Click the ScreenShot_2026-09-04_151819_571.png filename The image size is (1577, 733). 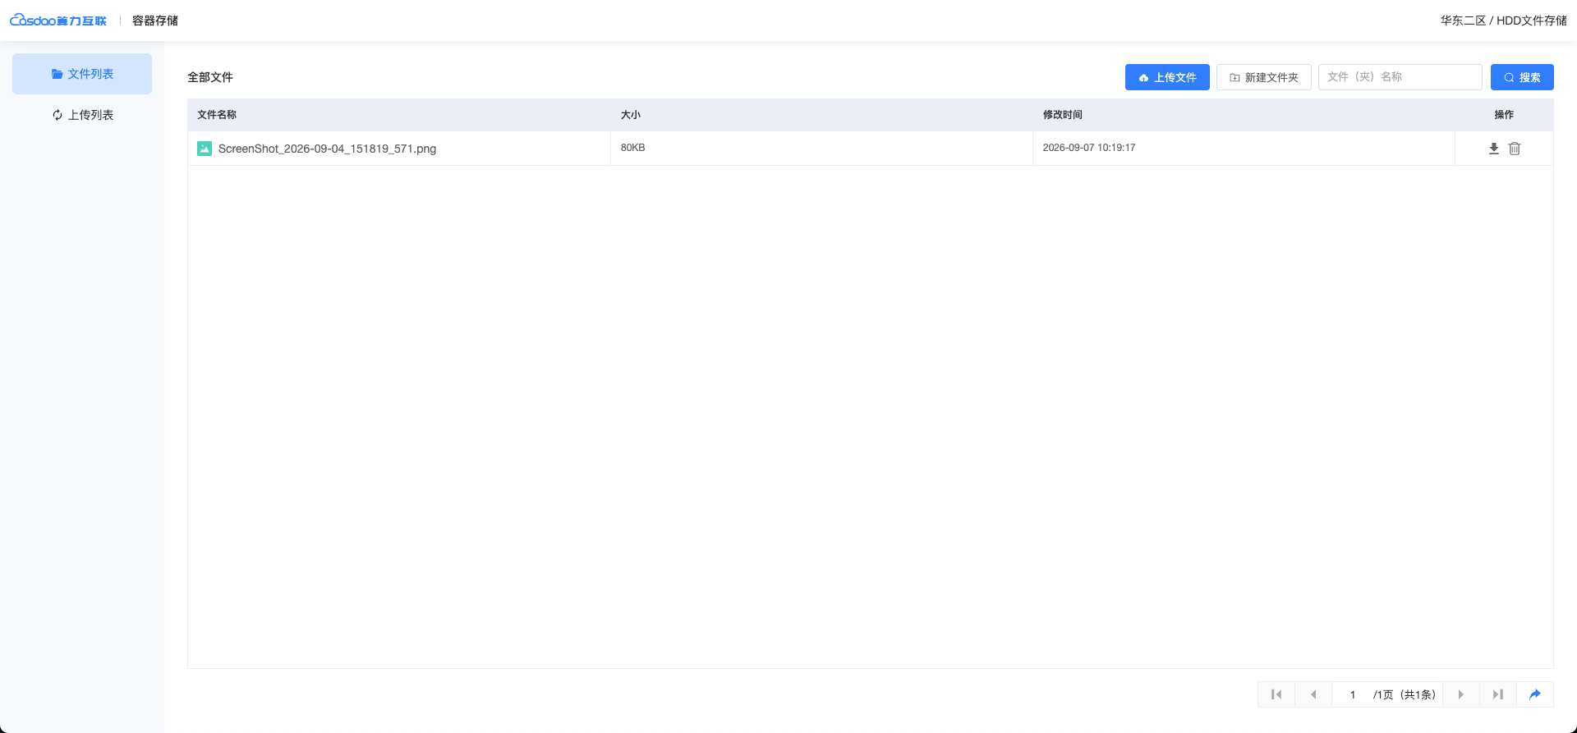coord(327,149)
